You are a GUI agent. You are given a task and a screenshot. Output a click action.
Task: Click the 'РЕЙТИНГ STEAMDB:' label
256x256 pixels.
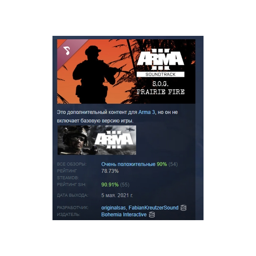click(68, 174)
